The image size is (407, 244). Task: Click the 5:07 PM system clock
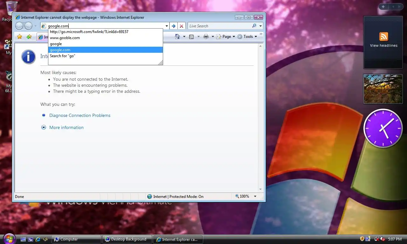(x=395, y=239)
